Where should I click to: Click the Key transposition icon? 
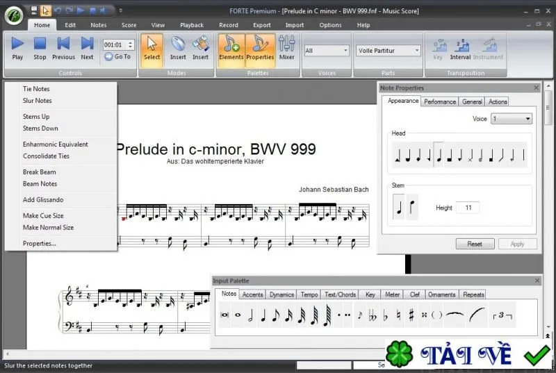[x=438, y=49]
